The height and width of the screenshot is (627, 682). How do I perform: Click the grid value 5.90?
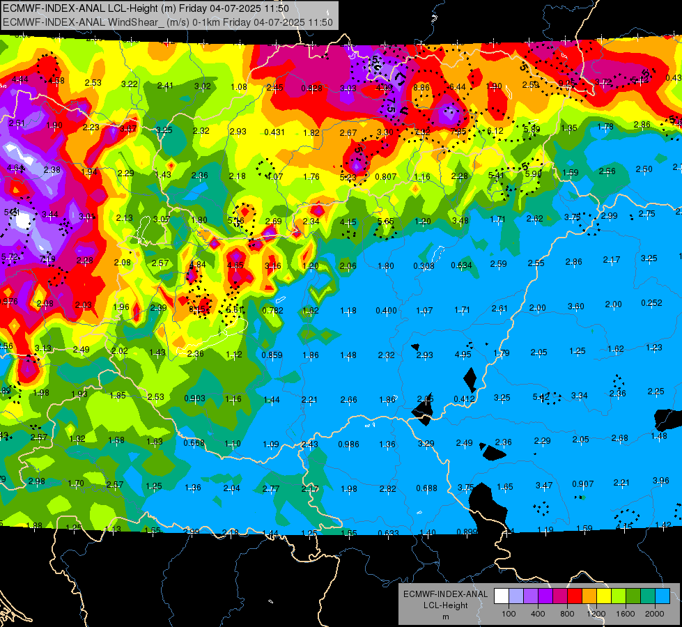534,173
